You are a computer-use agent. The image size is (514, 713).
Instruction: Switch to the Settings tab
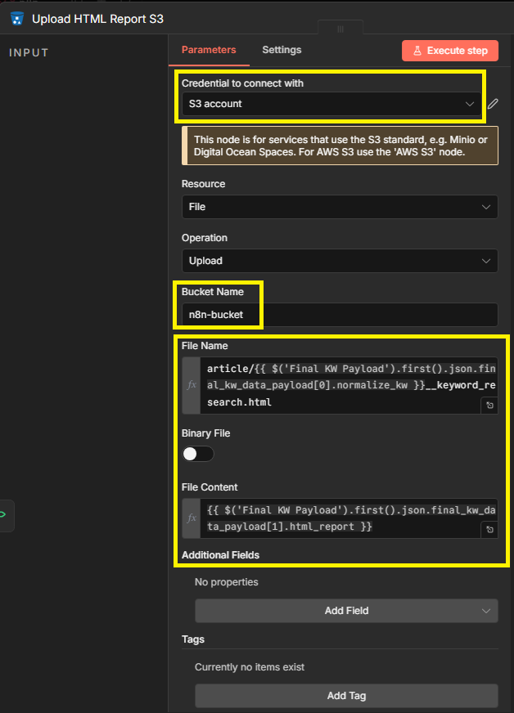282,50
